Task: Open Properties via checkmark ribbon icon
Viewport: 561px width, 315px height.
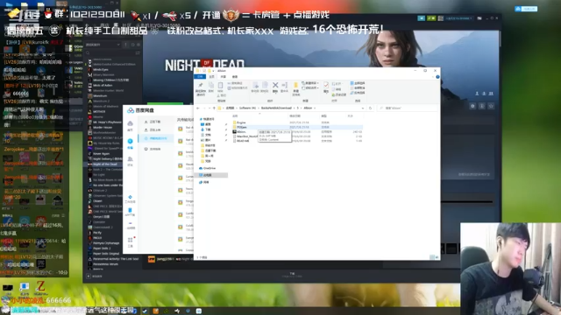Action: click(x=326, y=87)
